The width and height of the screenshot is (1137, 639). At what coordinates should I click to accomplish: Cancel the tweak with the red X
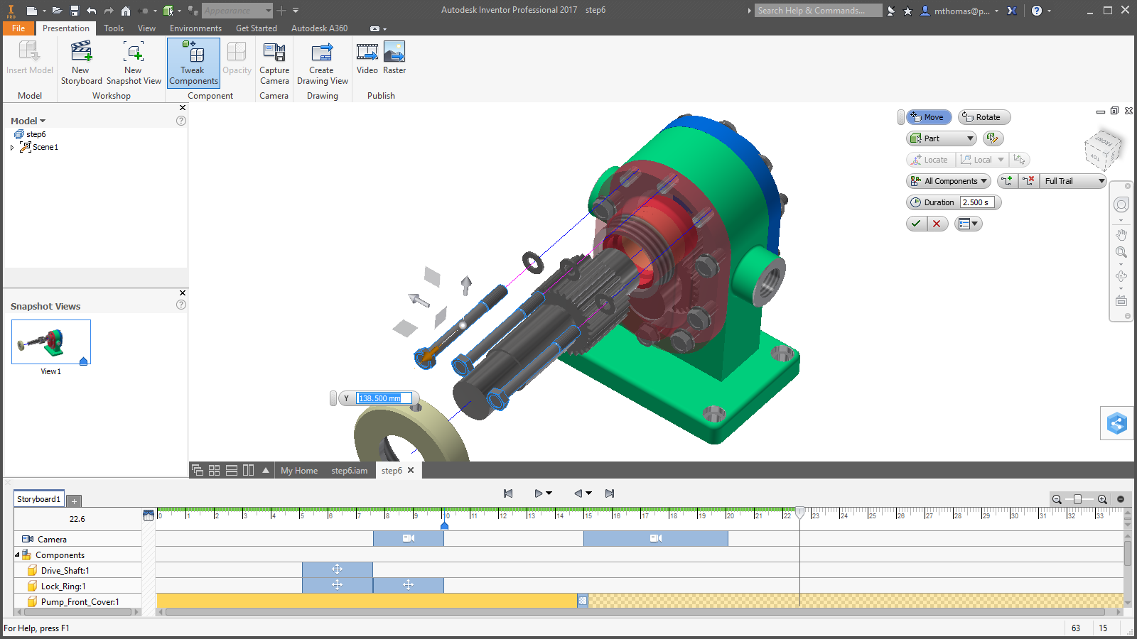[937, 223]
